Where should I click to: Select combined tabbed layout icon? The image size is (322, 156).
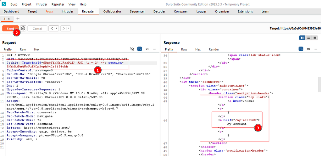point(314,38)
